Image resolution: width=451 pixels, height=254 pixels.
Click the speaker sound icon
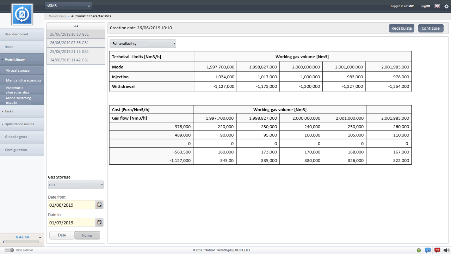(446, 250)
